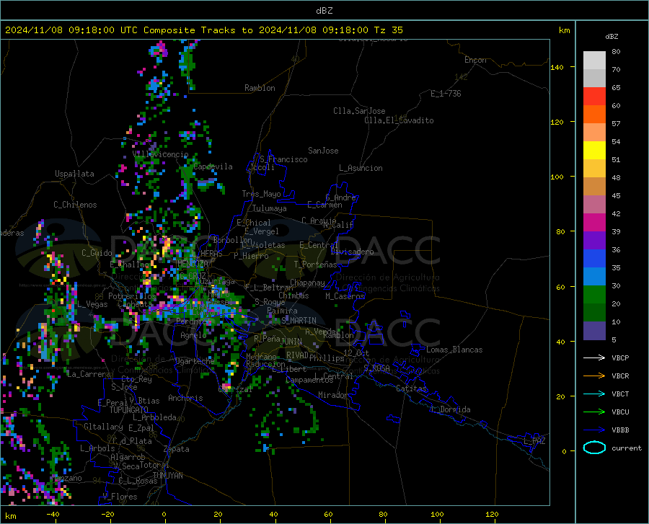
Task: Click the Lomas_Blancas map label
Action: point(454,350)
